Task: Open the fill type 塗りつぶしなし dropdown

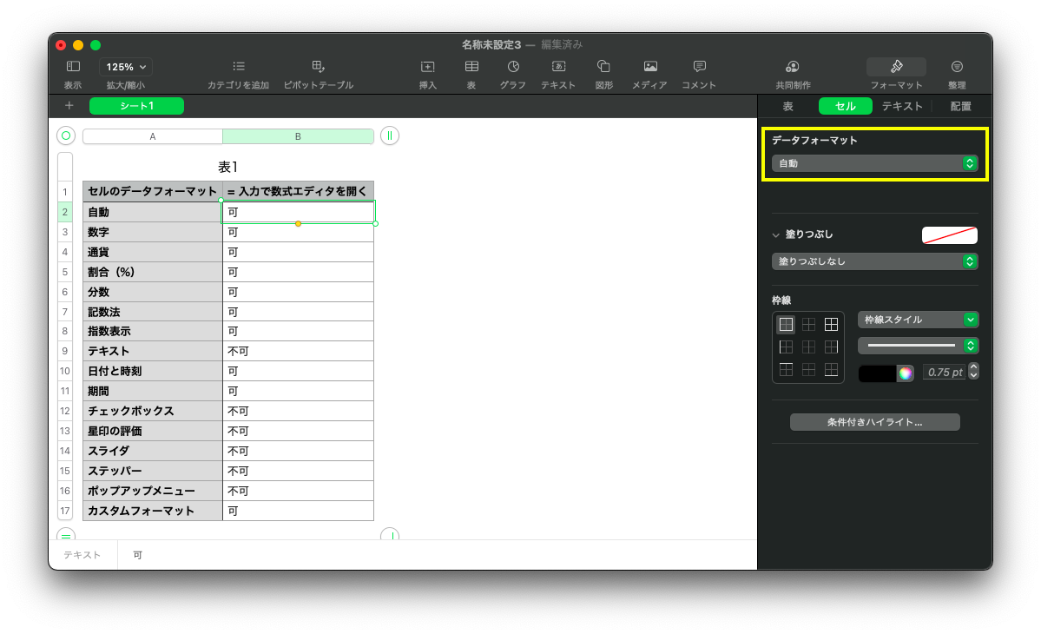Action: coord(874,261)
